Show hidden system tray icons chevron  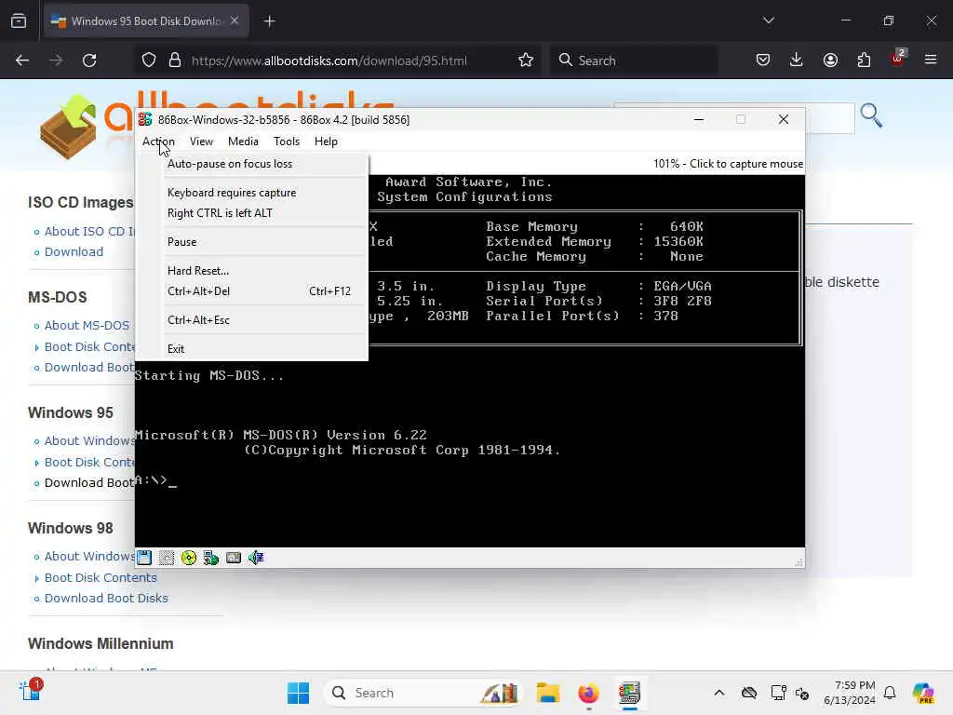pos(719,693)
